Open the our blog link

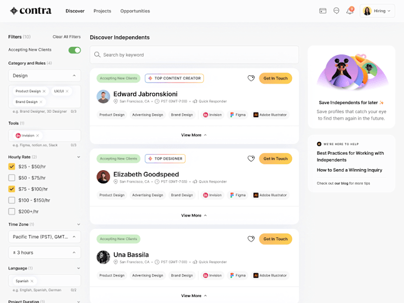(x=341, y=183)
